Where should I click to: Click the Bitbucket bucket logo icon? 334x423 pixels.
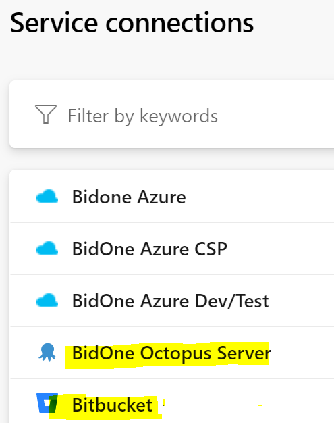(47, 403)
